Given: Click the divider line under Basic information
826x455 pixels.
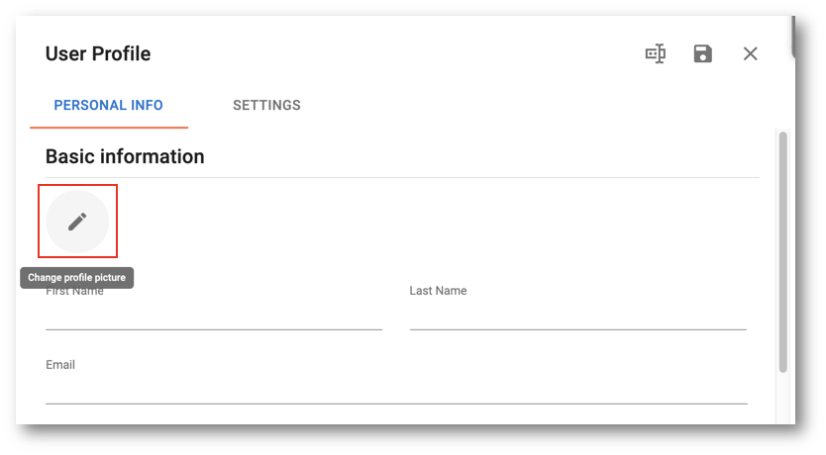Looking at the screenshot, I should pyautogui.click(x=402, y=178).
